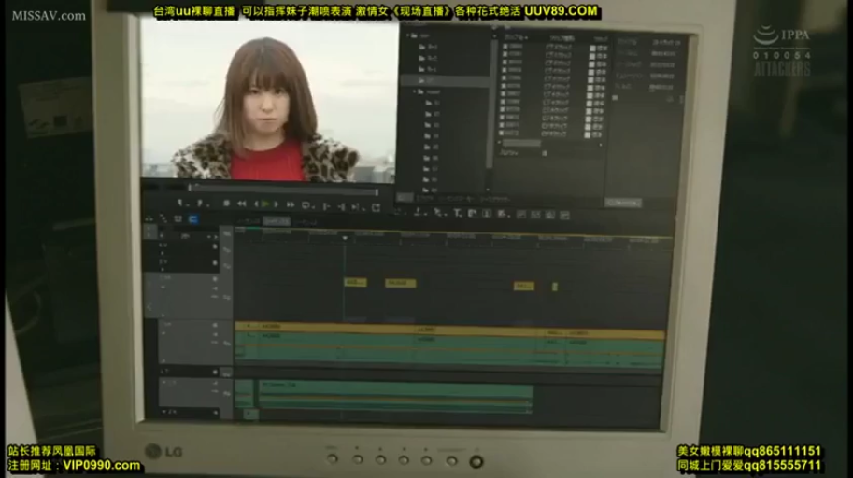This screenshot has height=478, width=853.
Task: Toggle the white box in the bin's first row, third column
Action: 592,48
